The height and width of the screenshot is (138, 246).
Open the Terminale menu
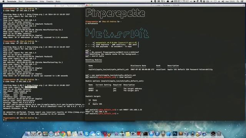[12, 1]
